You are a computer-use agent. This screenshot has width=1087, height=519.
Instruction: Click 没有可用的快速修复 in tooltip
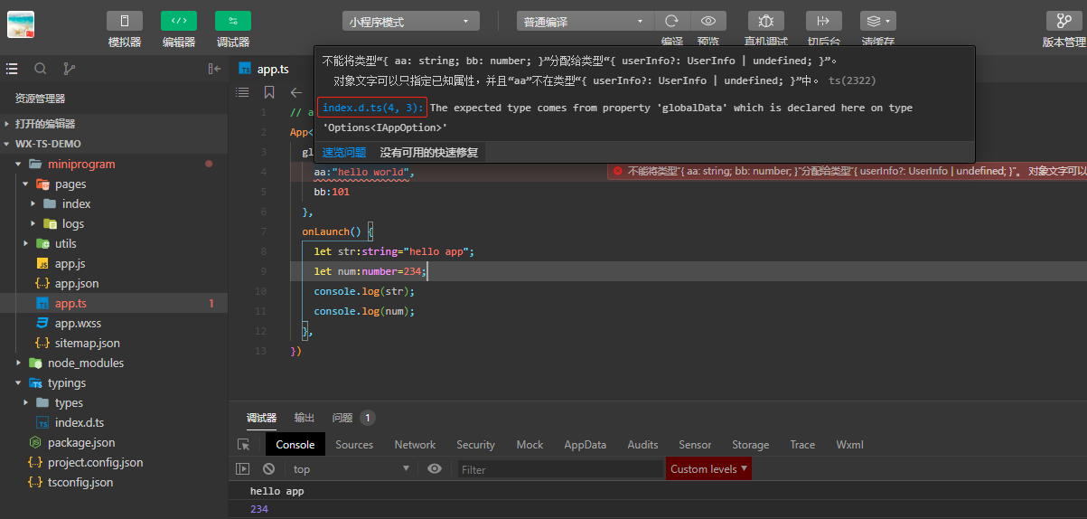429,152
